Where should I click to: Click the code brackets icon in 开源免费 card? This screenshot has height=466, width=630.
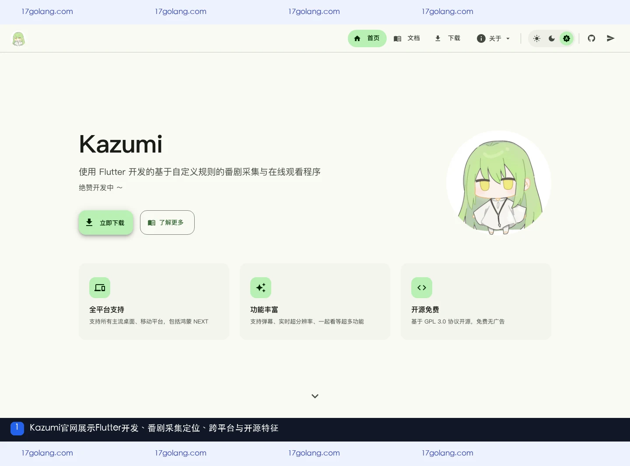(422, 288)
